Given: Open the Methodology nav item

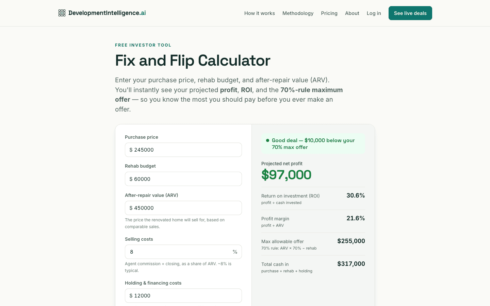Looking at the screenshot, I should tap(298, 13).
